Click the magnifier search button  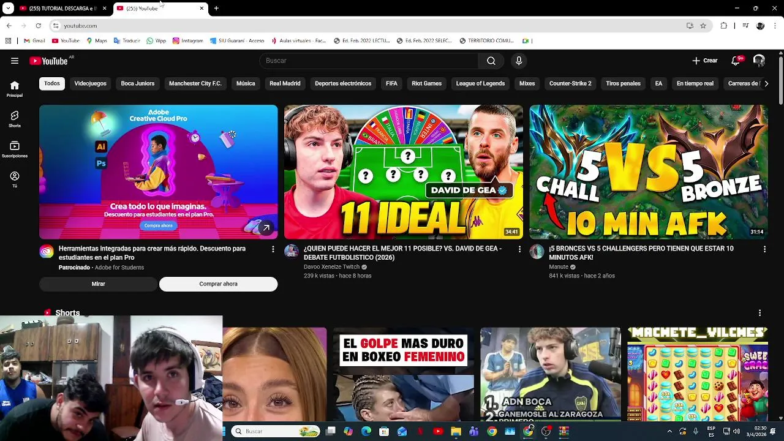(491, 61)
